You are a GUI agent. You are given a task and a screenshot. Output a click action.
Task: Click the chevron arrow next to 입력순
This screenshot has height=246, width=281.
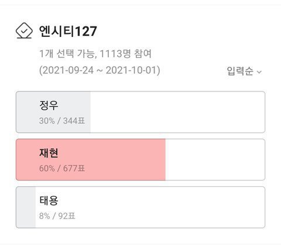pyautogui.click(x=259, y=72)
